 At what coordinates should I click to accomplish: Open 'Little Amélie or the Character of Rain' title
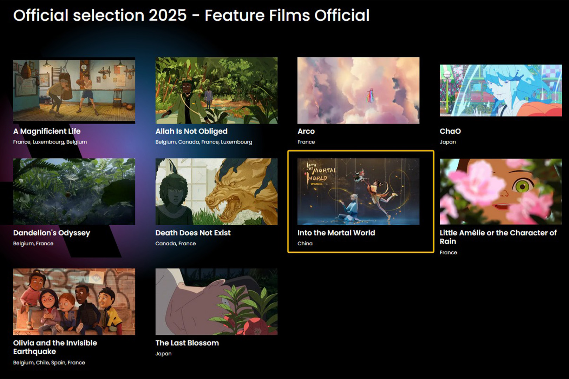pyautogui.click(x=498, y=237)
